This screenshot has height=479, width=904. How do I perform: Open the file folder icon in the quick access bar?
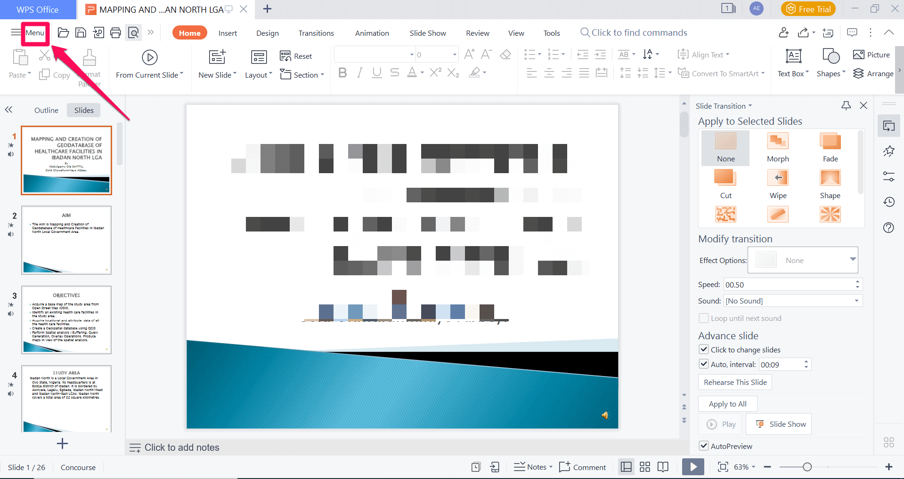63,32
